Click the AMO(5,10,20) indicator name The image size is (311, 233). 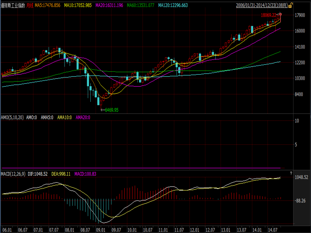click(x=12, y=117)
